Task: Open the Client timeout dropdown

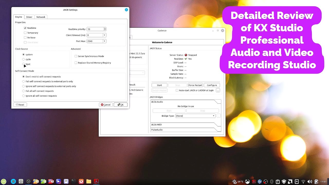Action: pos(104,35)
